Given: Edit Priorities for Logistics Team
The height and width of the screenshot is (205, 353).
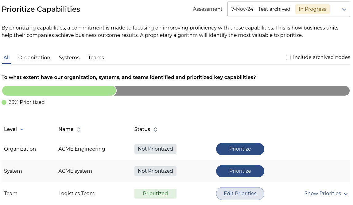Looking at the screenshot, I should [240, 193].
